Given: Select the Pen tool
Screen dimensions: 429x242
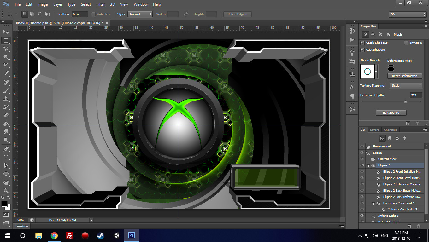Looking at the screenshot, I should tap(6, 149).
